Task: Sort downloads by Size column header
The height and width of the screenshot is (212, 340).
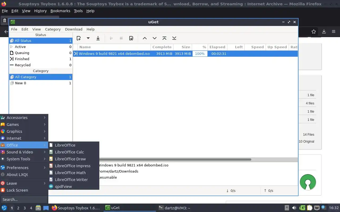Action: [x=182, y=47]
